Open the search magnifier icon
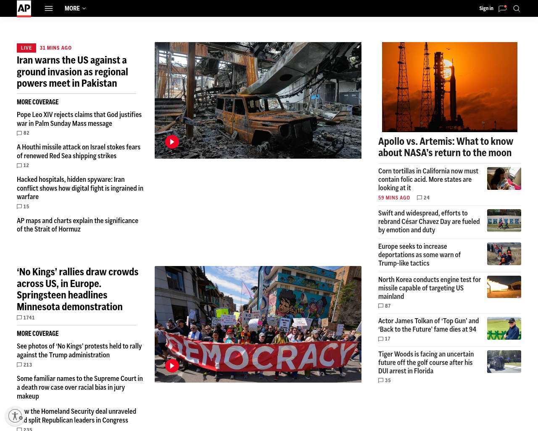This screenshot has width=538, height=431. click(517, 8)
